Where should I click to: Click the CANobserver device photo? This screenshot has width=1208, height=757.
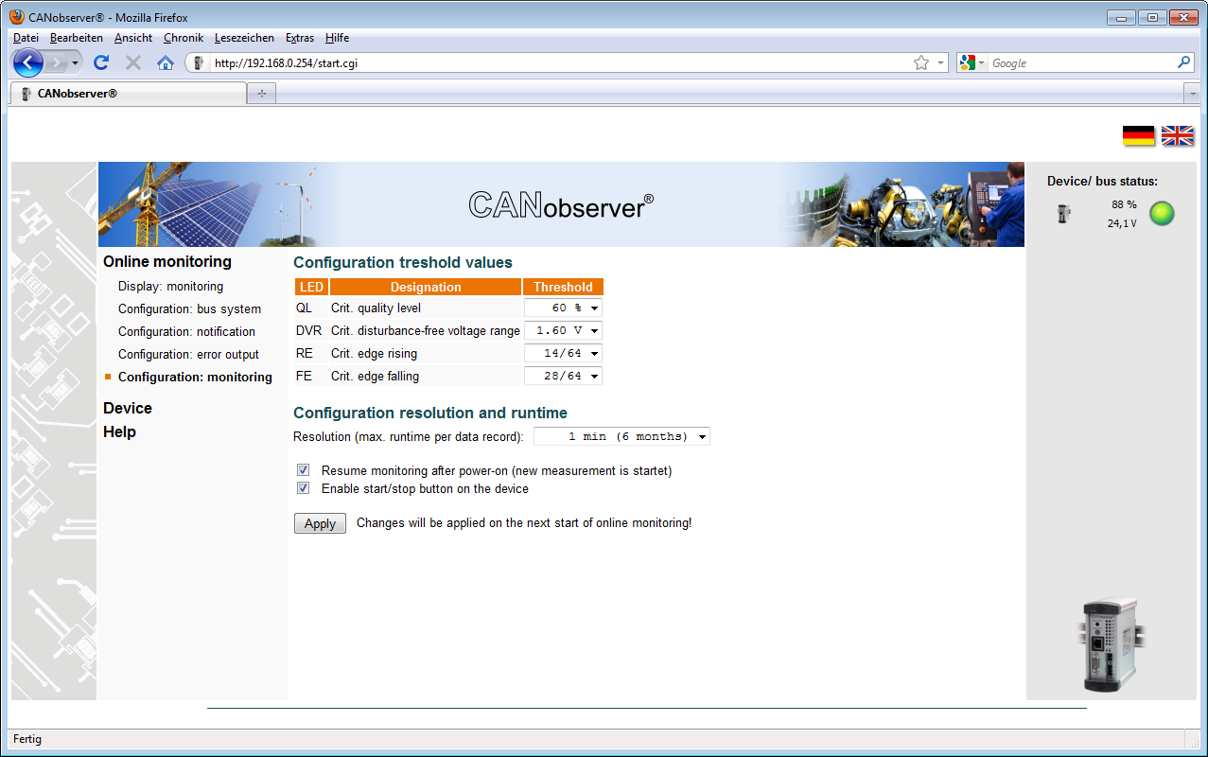[x=1112, y=644]
